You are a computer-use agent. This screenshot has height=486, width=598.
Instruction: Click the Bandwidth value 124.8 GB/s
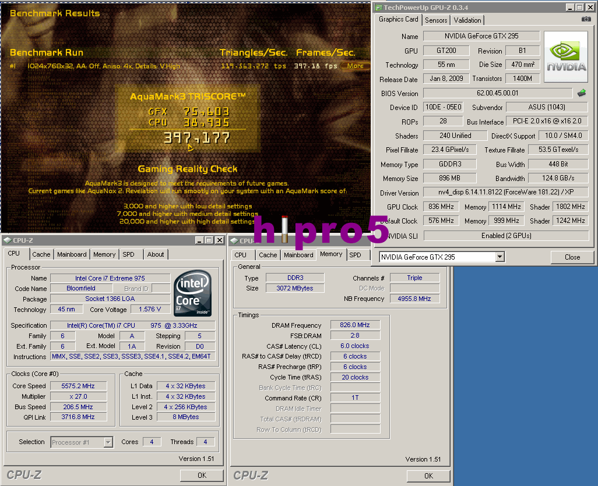click(558, 178)
